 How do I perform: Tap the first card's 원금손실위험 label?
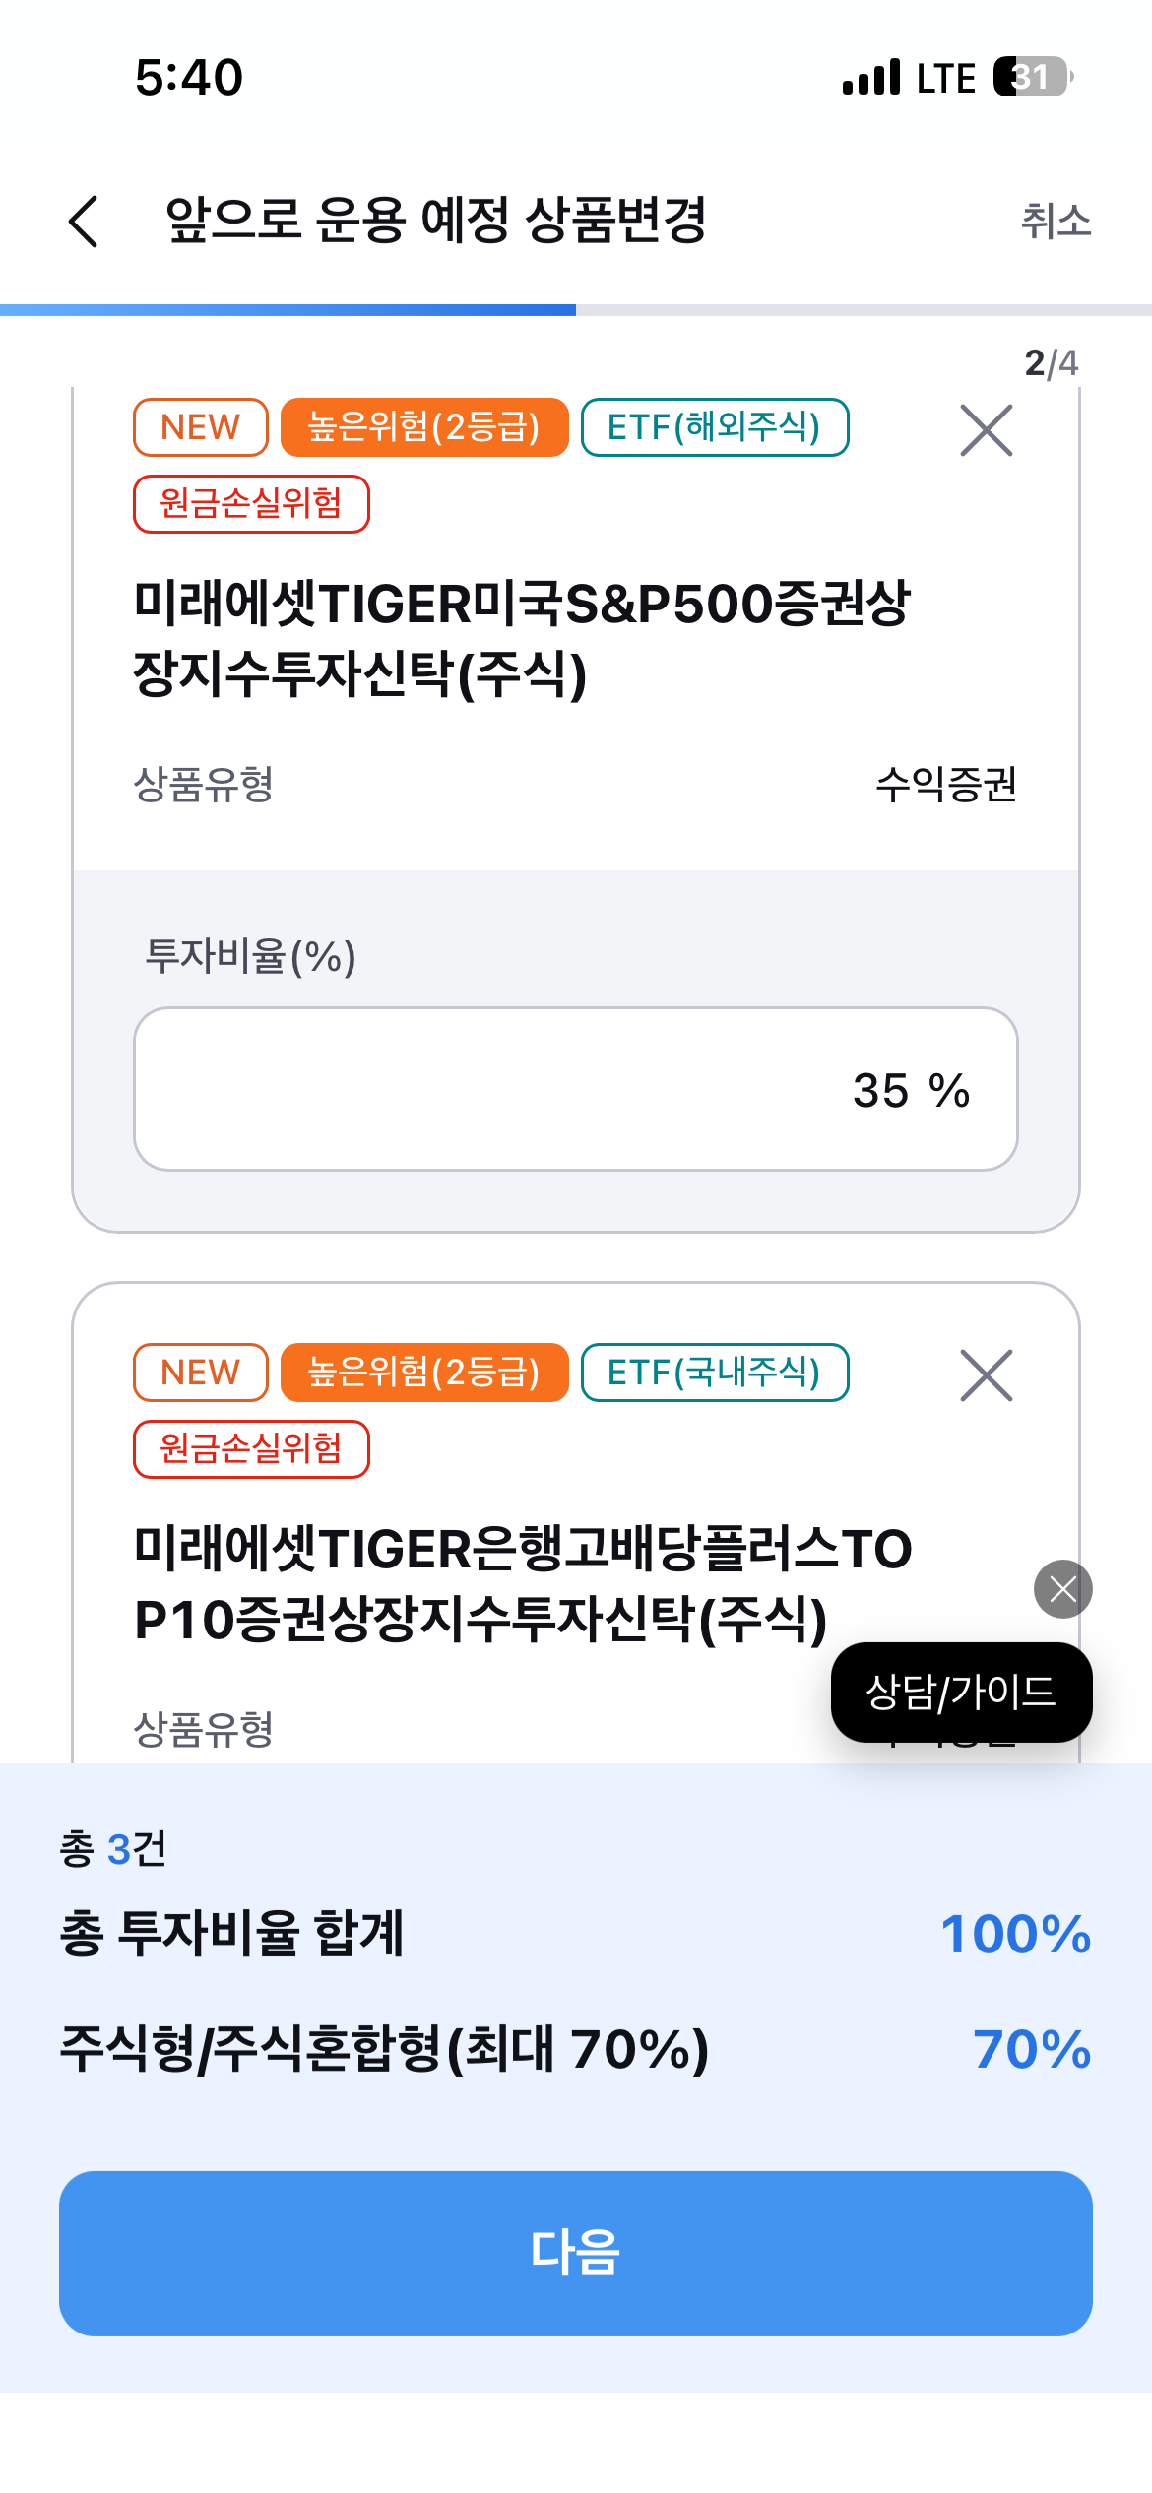251,503
